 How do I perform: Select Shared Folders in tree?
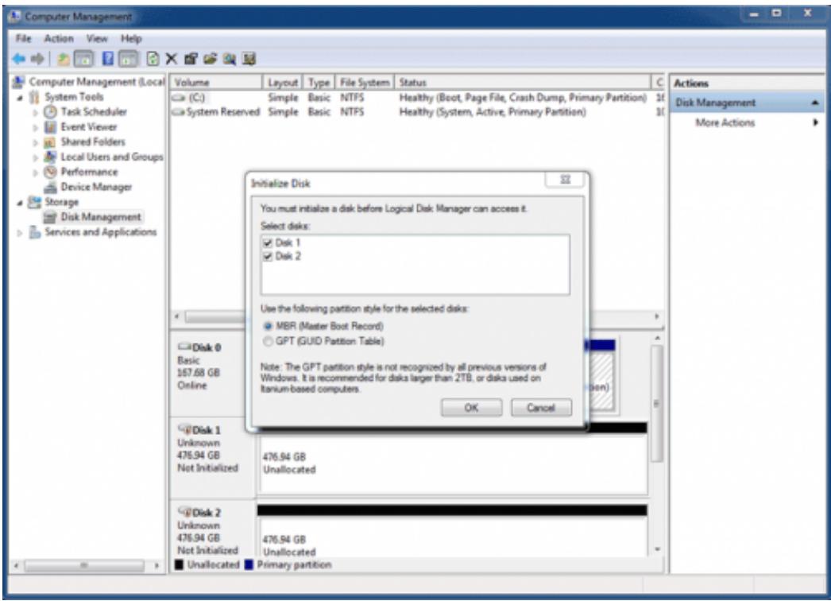click(93, 142)
